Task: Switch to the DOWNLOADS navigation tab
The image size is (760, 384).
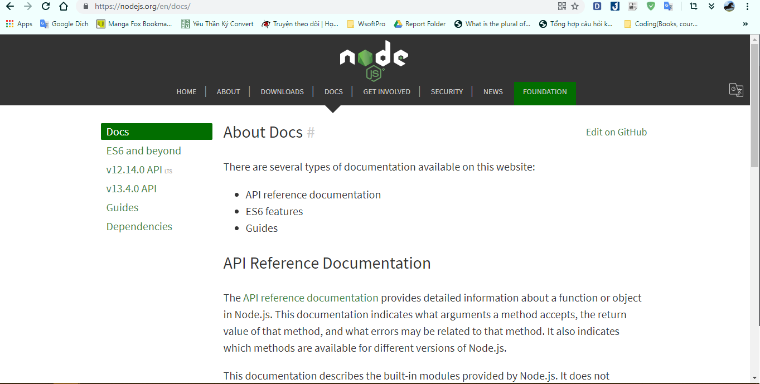Action: coord(282,91)
